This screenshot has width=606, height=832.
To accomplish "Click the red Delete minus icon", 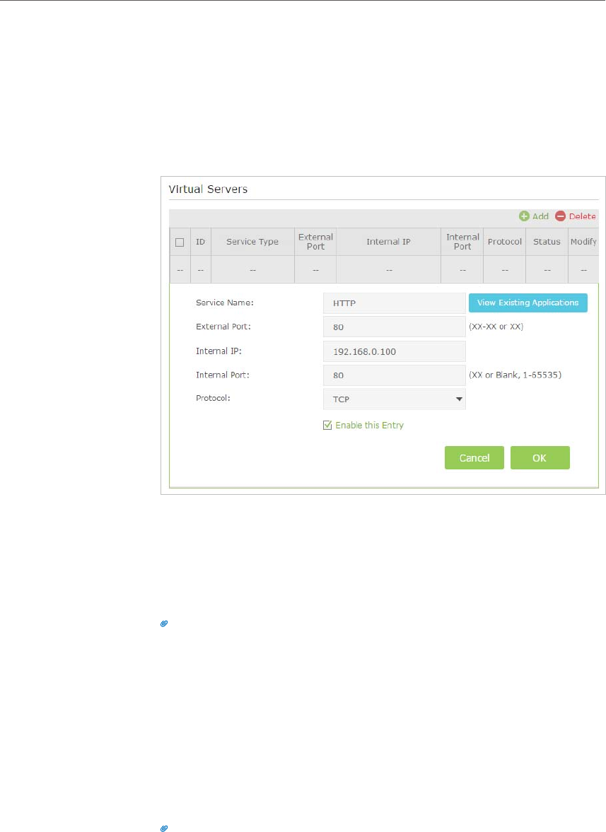I will tap(560, 216).
